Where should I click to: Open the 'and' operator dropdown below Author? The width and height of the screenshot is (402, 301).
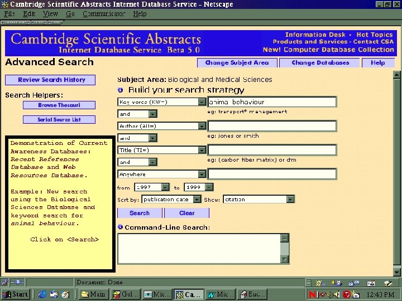(x=152, y=138)
